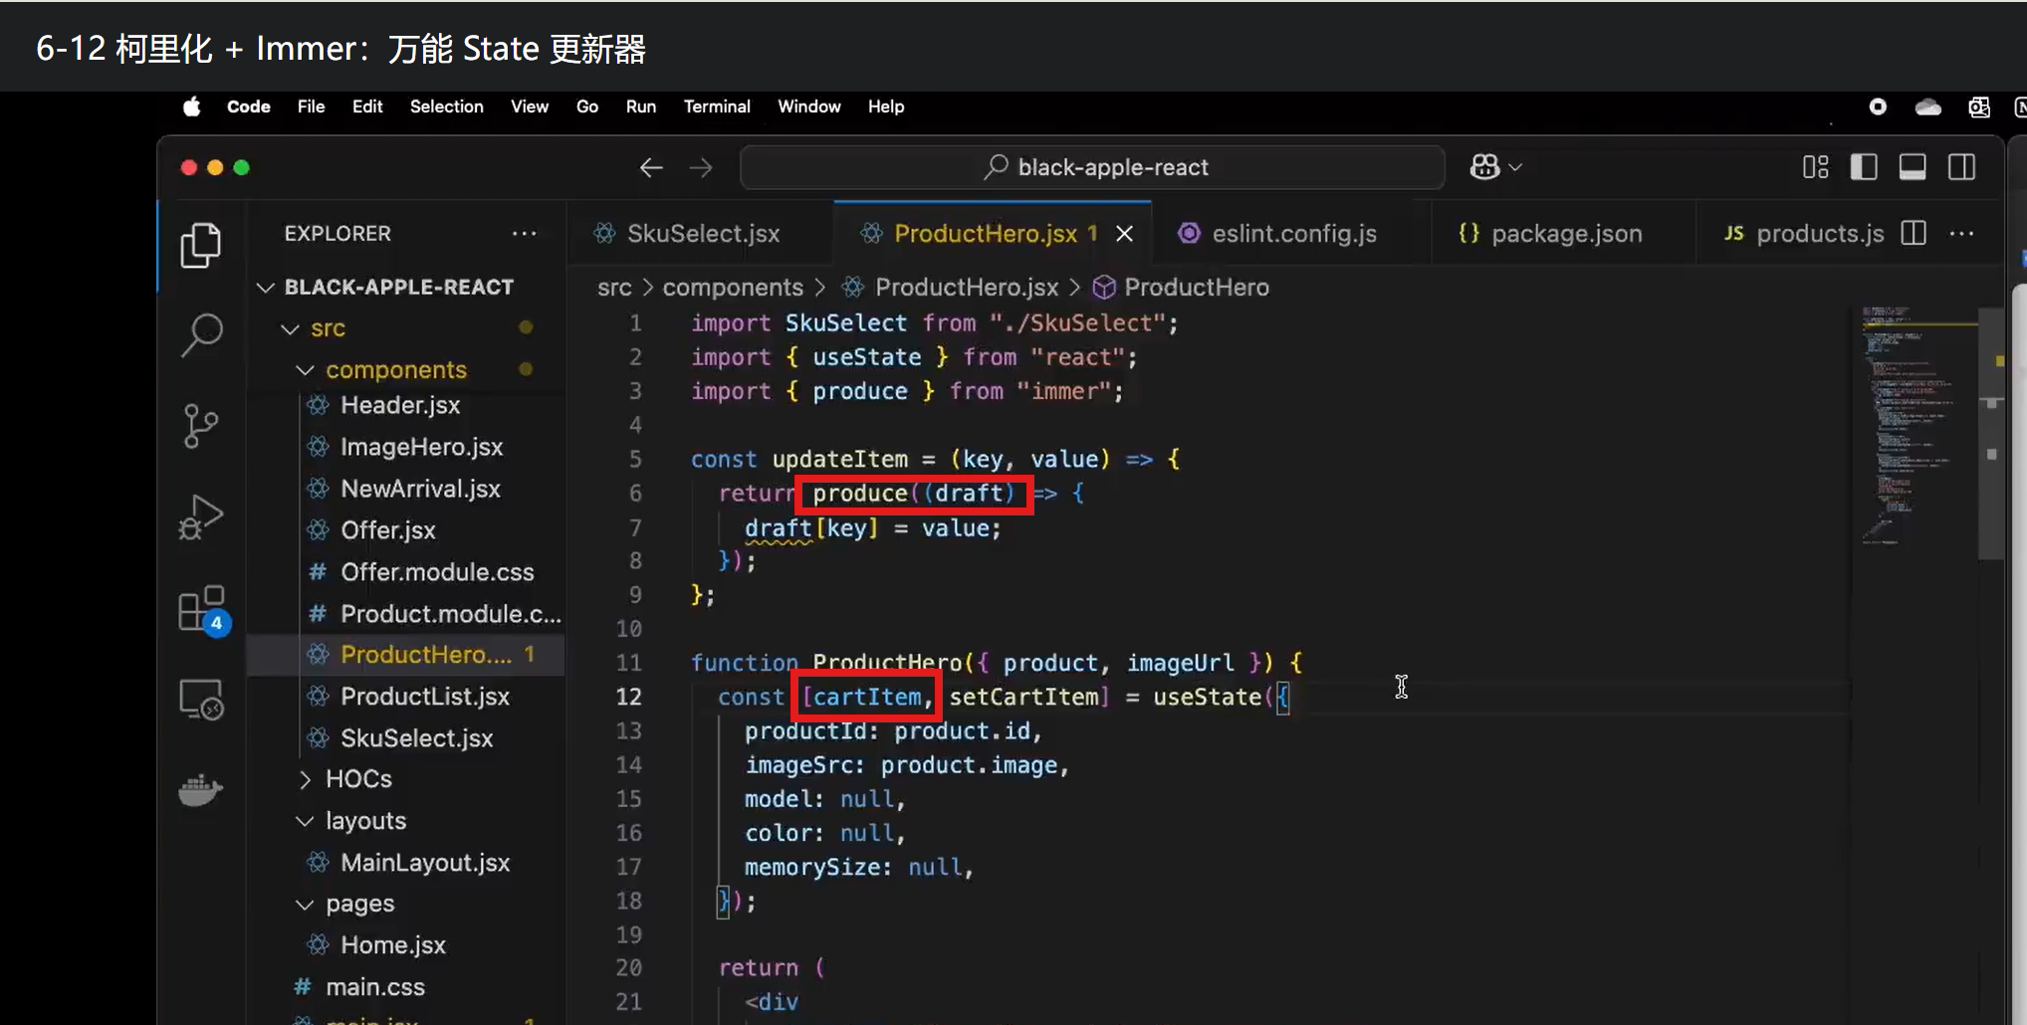2027x1025 pixels.
Task: Open Header.jsx in the explorer
Action: click(400, 405)
